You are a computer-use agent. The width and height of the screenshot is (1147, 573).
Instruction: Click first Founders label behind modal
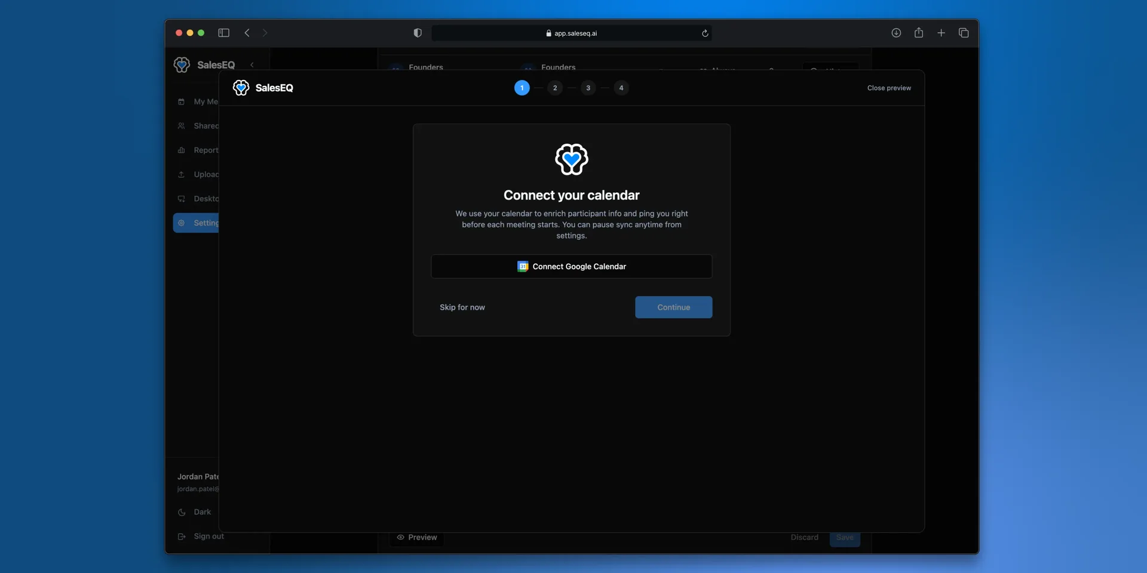click(x=426, y=67)
